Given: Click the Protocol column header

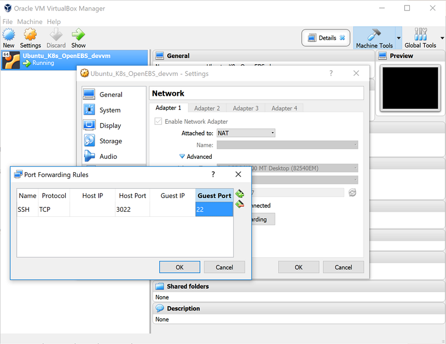Looking at the screenshot, I should [x=54, y=196].
